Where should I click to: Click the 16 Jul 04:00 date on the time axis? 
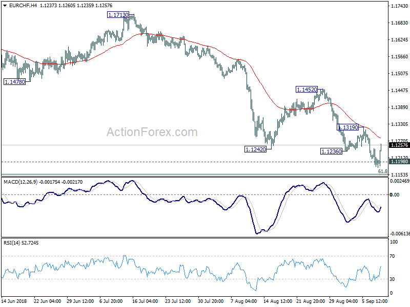[x=145, y=301]
